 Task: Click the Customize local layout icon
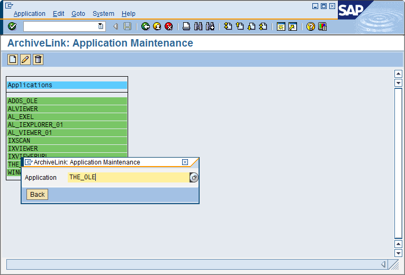[322, 26]
